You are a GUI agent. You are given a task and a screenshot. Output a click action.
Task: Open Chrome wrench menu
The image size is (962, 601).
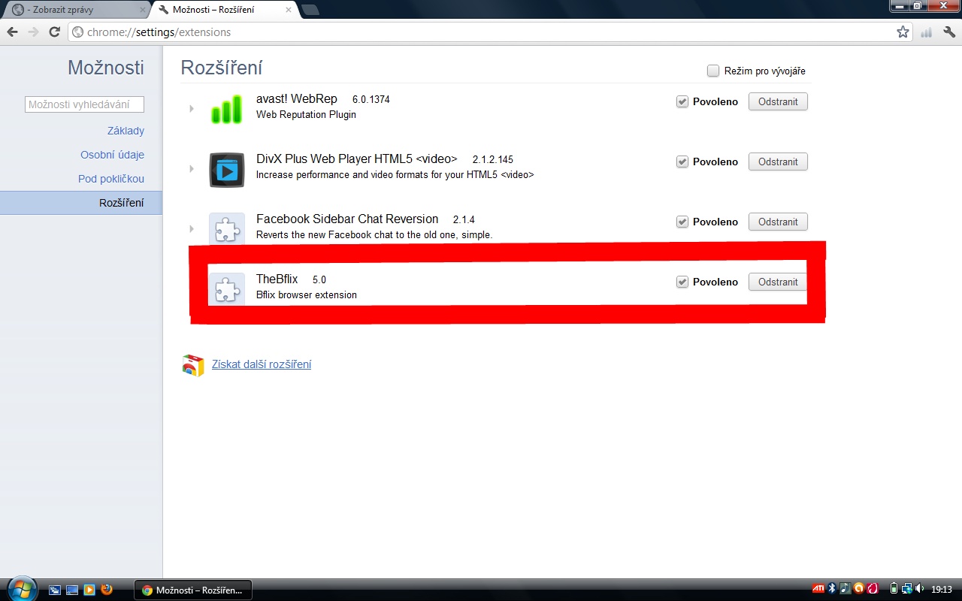point(948,32)
